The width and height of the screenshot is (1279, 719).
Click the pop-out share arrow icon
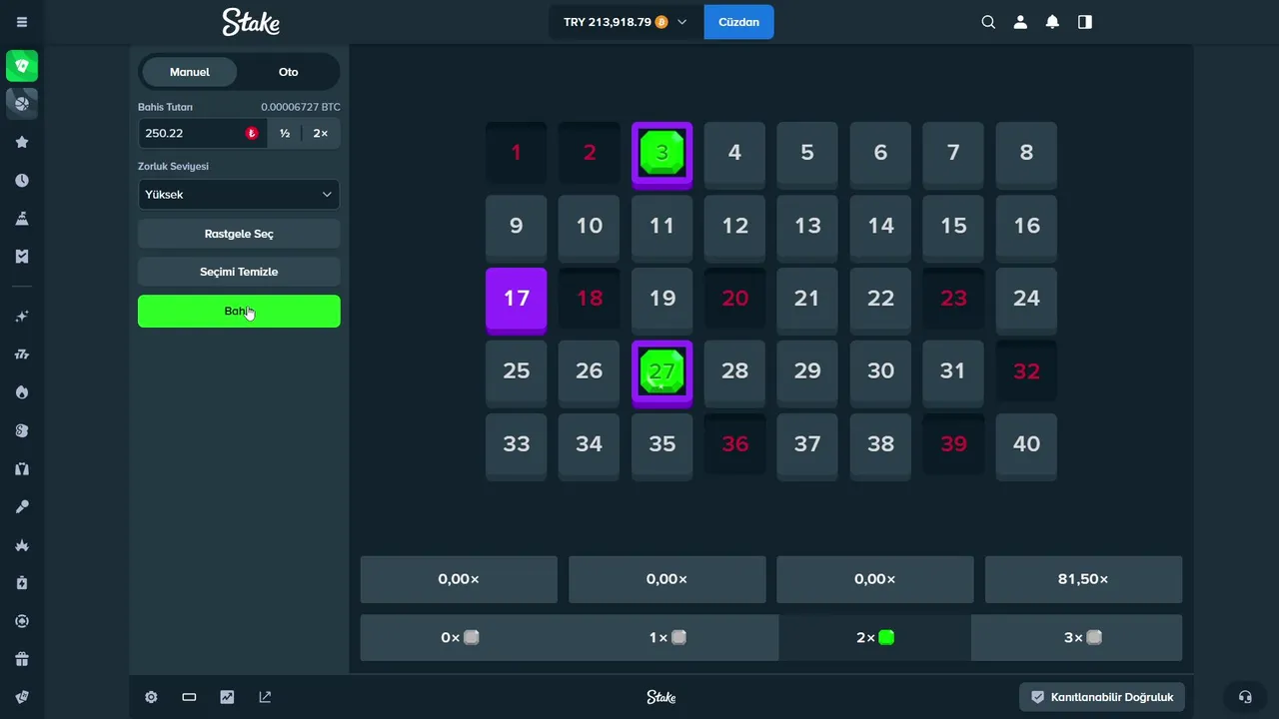tap(265, 697)
